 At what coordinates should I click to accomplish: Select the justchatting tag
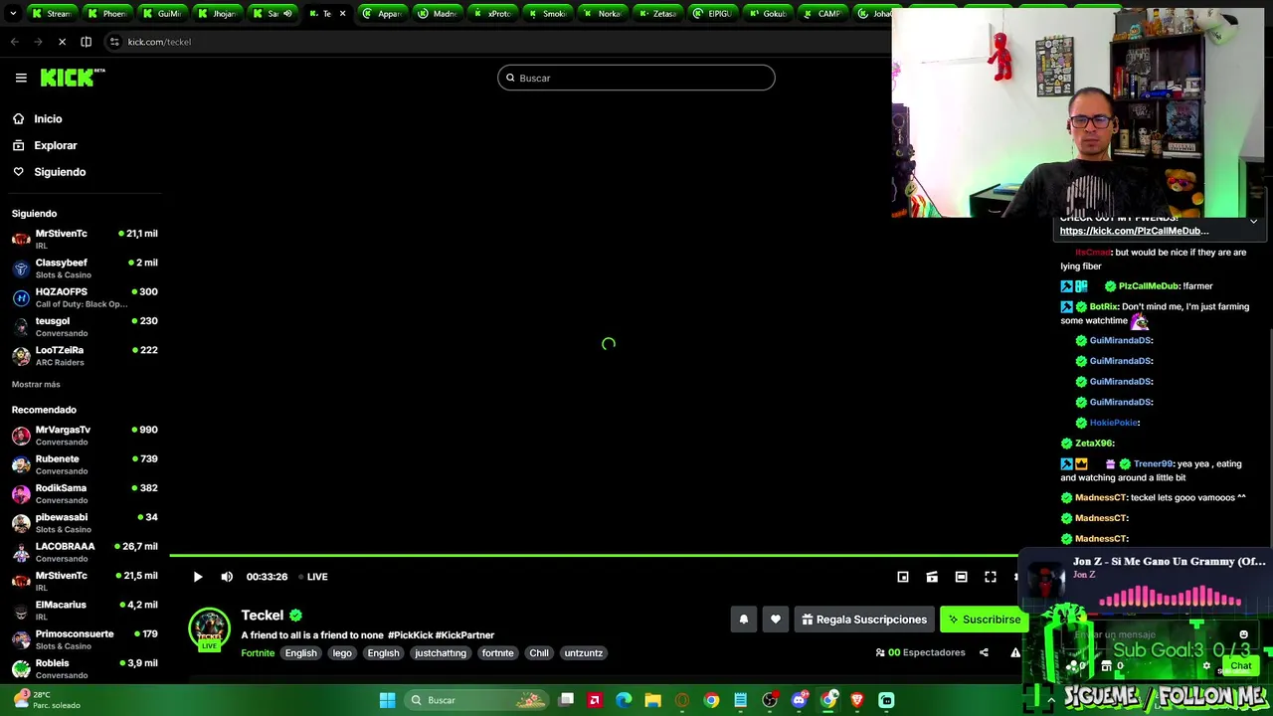[x=441, y=653]
